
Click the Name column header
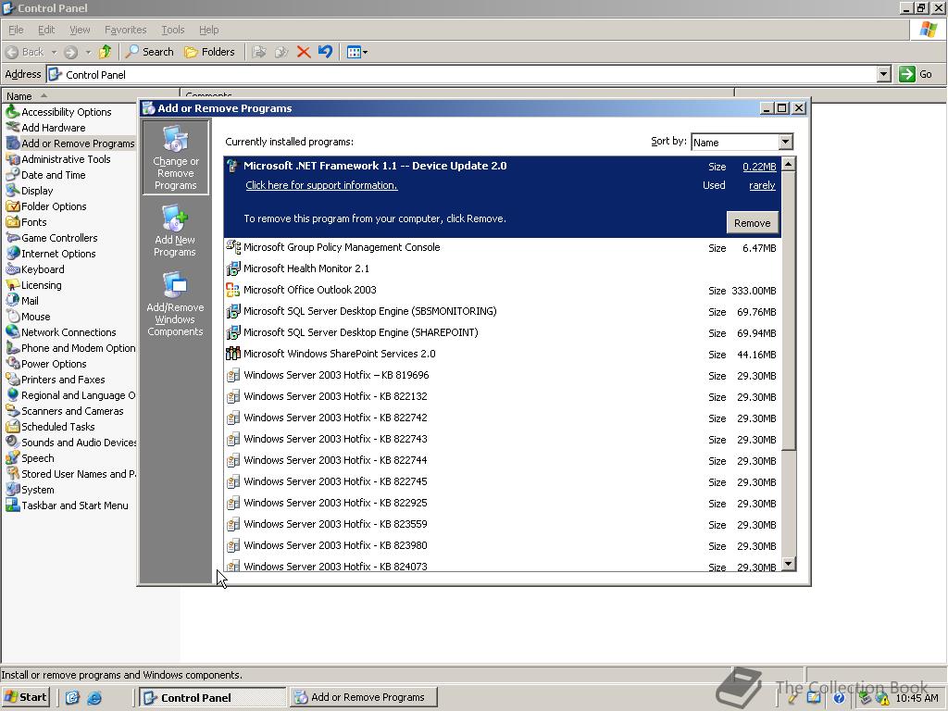tap(91, 95)
